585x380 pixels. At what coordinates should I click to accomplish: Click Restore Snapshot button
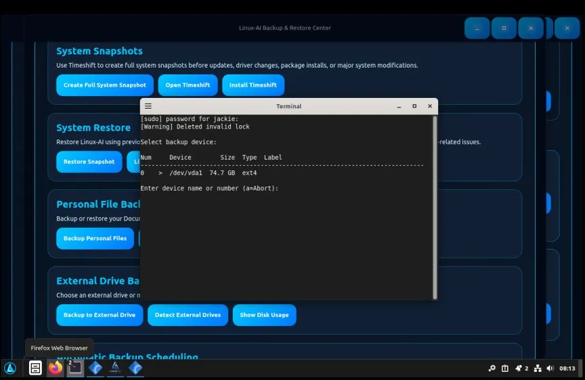point(89,162)
